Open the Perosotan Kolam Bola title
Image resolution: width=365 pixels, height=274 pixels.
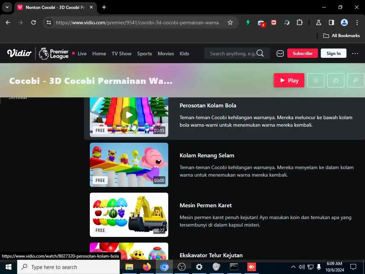coord(208,106)
